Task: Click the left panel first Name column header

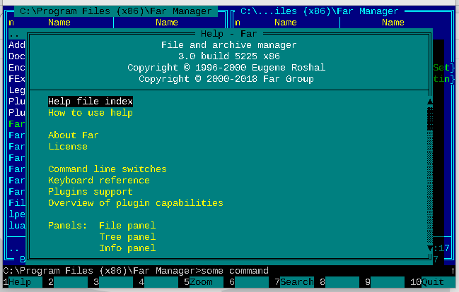Action: pyautogui.click(x=59, y=23)
